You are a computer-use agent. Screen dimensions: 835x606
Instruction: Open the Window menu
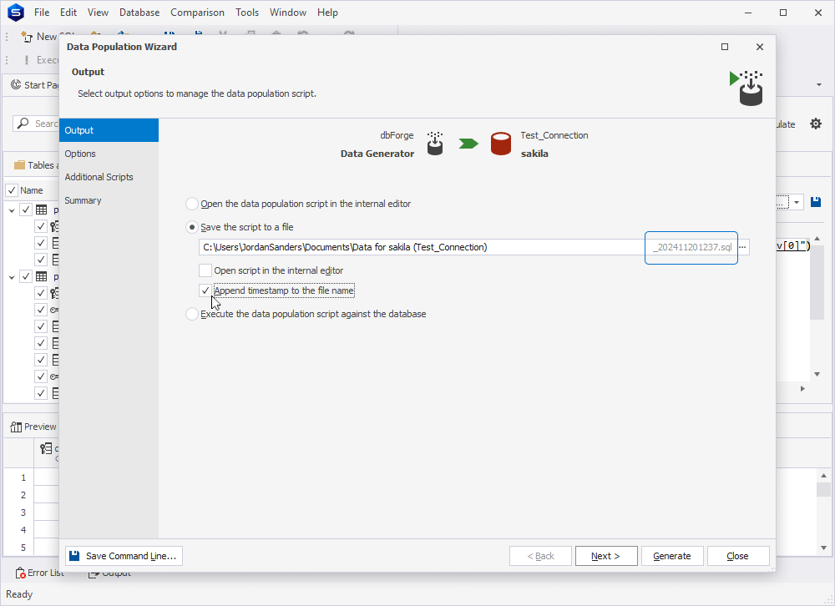point(288,13)
